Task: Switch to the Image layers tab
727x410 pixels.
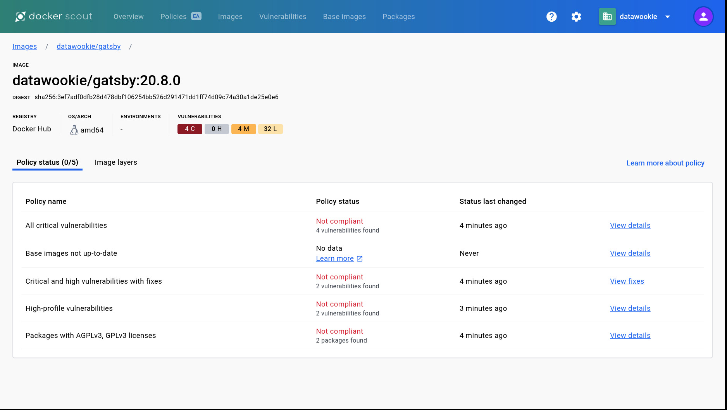Action: pos(116,162)
